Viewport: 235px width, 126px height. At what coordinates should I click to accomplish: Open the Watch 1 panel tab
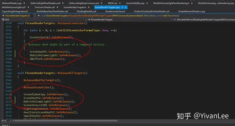point(6,125)
